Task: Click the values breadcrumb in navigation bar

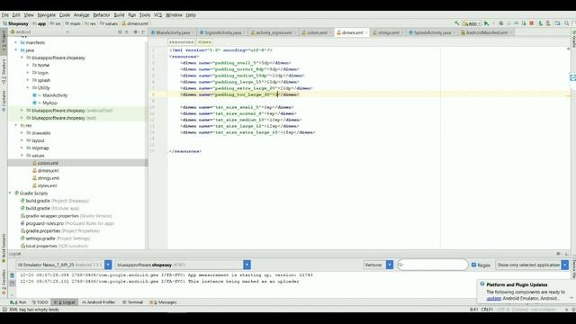Action: (110, 23)
